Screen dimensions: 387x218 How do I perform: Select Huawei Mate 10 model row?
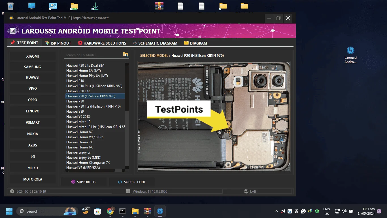[95, 121]
